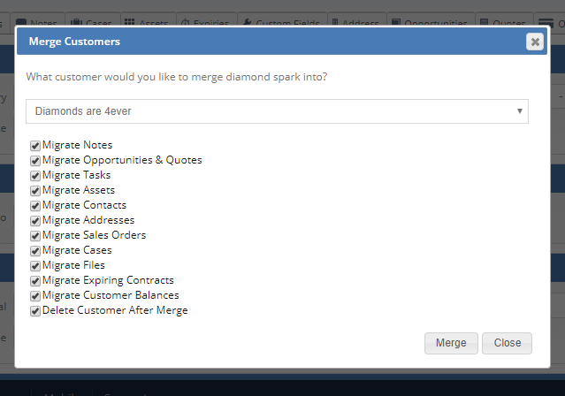Disable Migrate Tasks option
The image size is (565, 396).
point(35,176)
